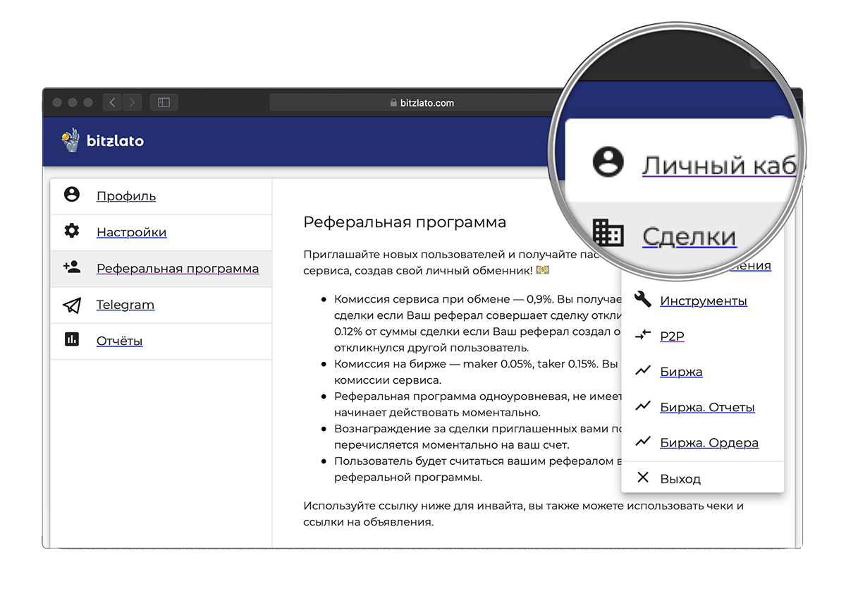Select Биржа in the dropdown menu
846x589 pixels.
(681, 372)
